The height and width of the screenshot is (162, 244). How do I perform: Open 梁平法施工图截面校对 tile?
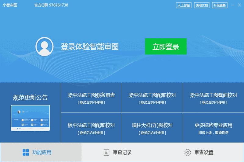point(213,97)
